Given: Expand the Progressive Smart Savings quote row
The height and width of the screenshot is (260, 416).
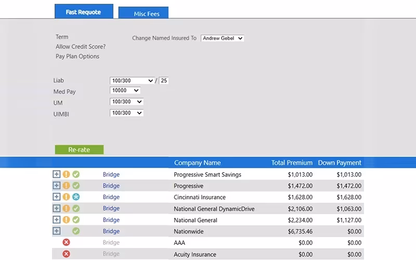Looking at the screenshot, I should 56,174.
